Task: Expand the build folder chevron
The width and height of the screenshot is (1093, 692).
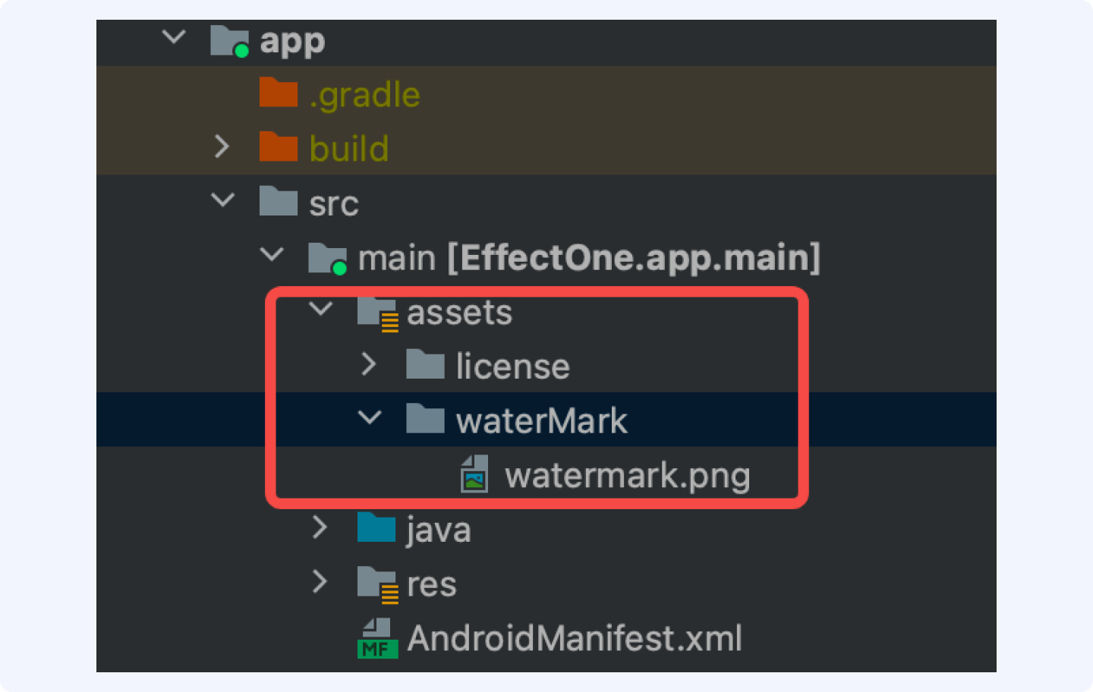Action: 222,146
